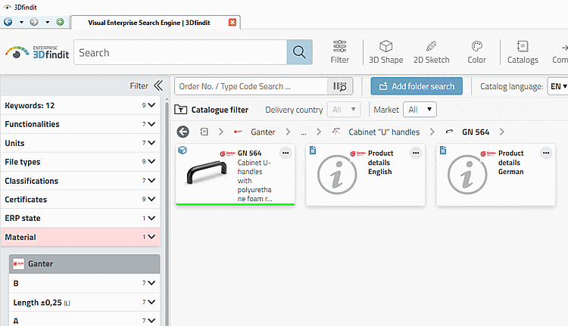This screenshot has width=568, height=326.
Task: Open the Product details English card
Action: (365, 175)
